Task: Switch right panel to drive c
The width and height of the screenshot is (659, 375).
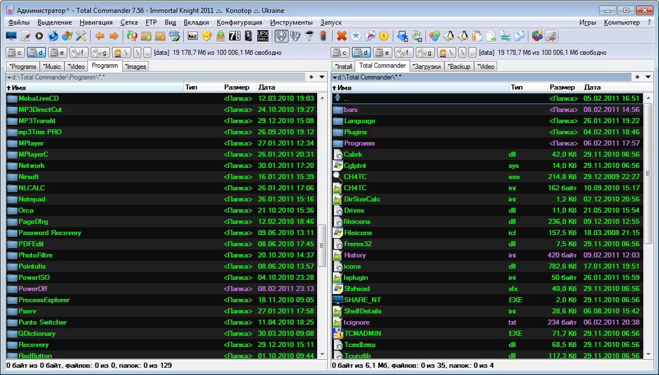Action: pos(341,53)
